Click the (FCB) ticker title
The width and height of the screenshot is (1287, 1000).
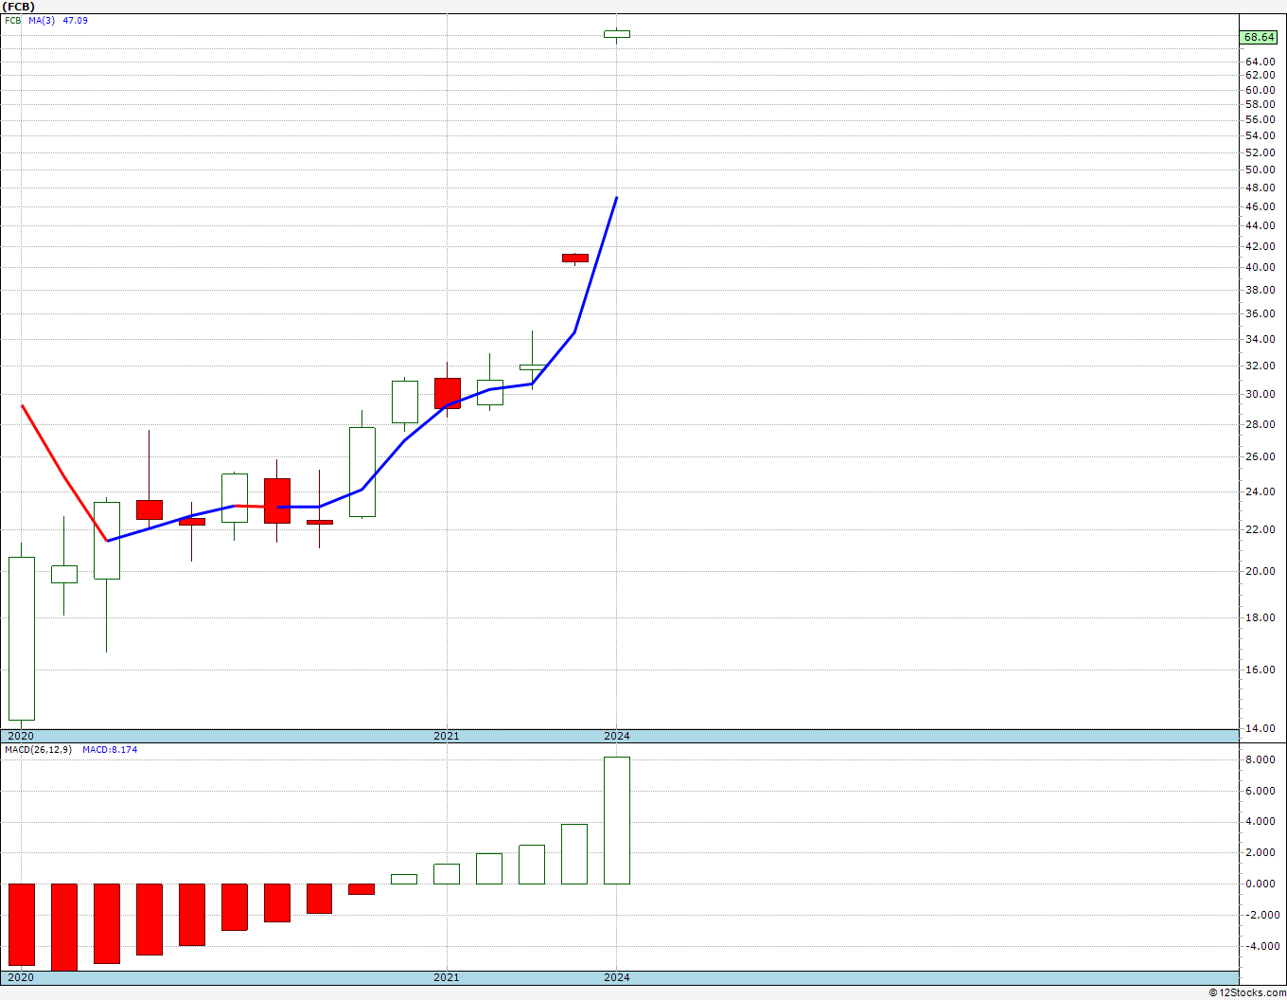tap(19, 7)
